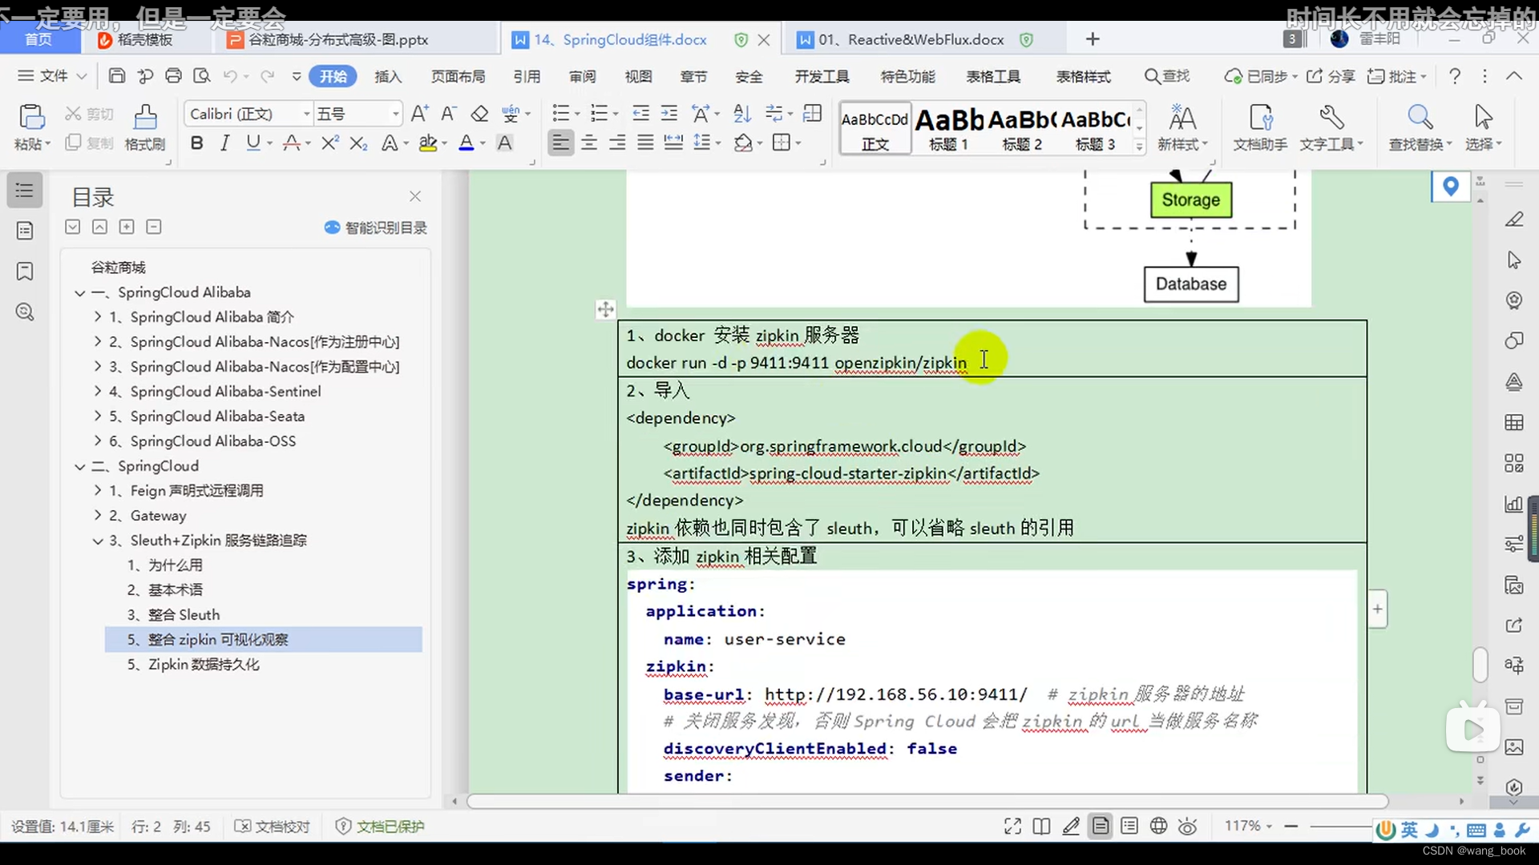The image size is (1539, 865).
Task: Expand the 4、SpringCloud Alibaba-Sentinel node
Action: click(x=98, y=392)
